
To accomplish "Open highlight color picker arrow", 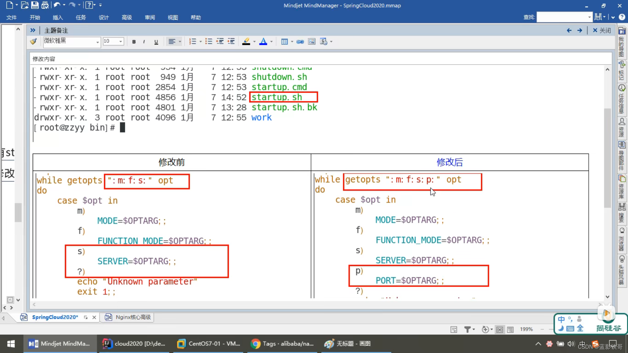I will tap(254, 42).
